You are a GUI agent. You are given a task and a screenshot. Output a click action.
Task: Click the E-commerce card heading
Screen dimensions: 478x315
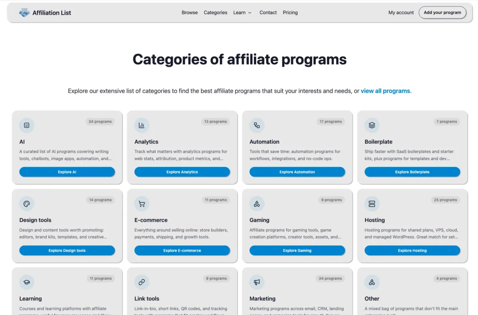151,220
